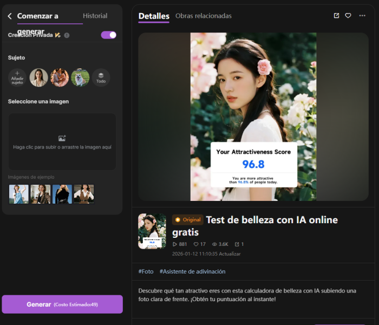Click the back arrow beside Comenzar a generar

10,16
